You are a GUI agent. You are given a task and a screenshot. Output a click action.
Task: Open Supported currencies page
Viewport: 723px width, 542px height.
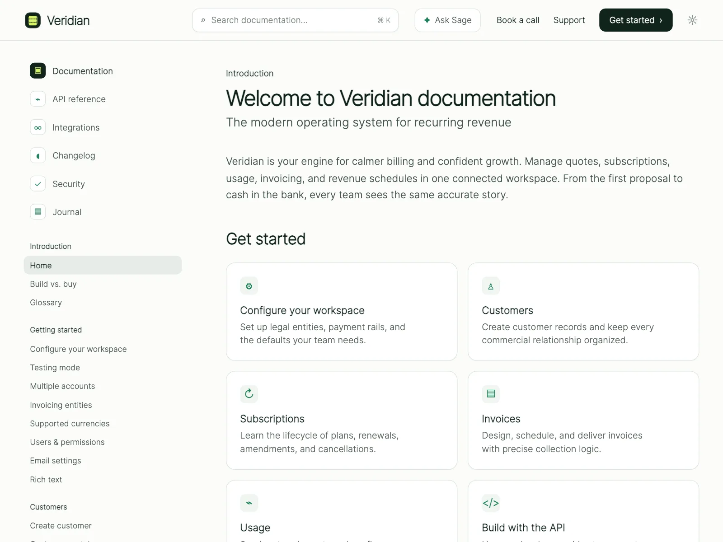click(70, 424)
